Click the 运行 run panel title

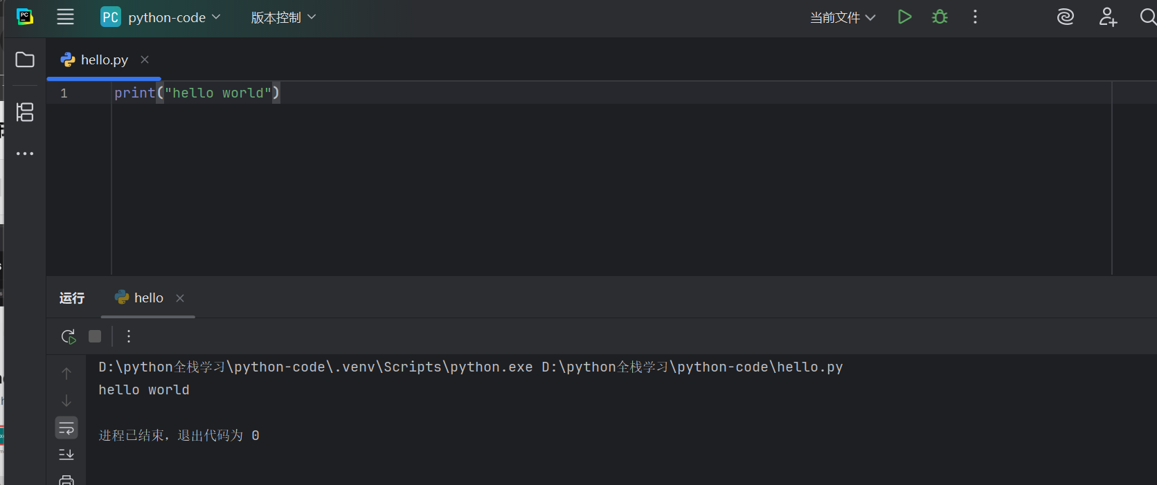point(72,298)
